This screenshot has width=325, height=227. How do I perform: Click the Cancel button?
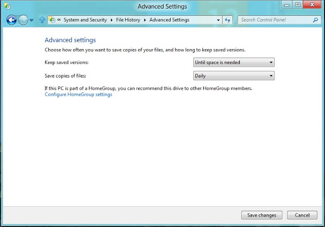point(302,215)
